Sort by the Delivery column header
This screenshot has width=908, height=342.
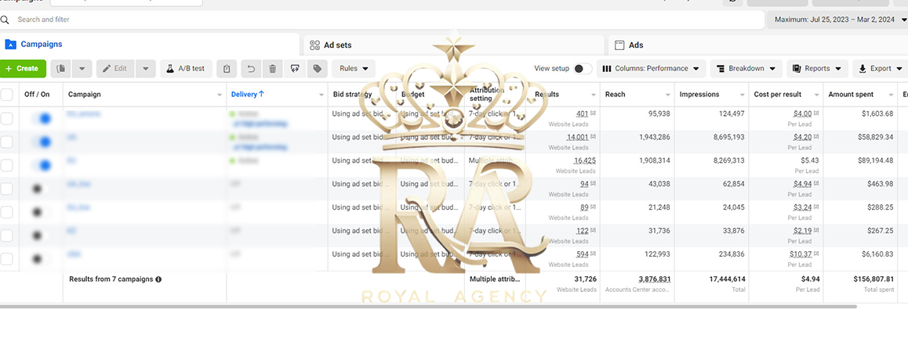pos(247,94)
